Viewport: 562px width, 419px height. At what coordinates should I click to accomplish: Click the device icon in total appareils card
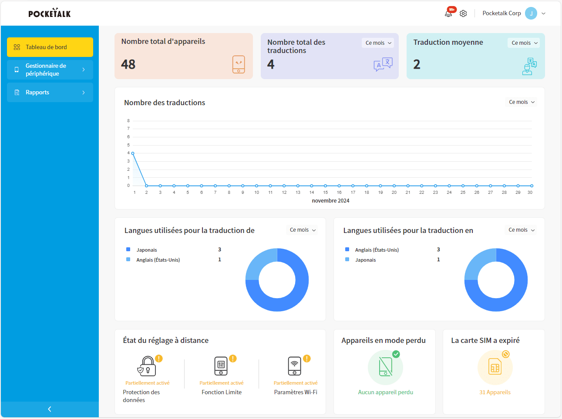(x=239, y=64)
